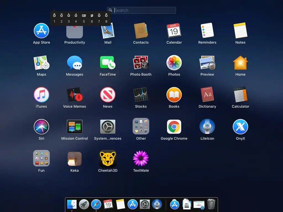Image resolution: width=283 pixels, height=212 pixels.
Task: Open the News app
Action: point(108,95)
